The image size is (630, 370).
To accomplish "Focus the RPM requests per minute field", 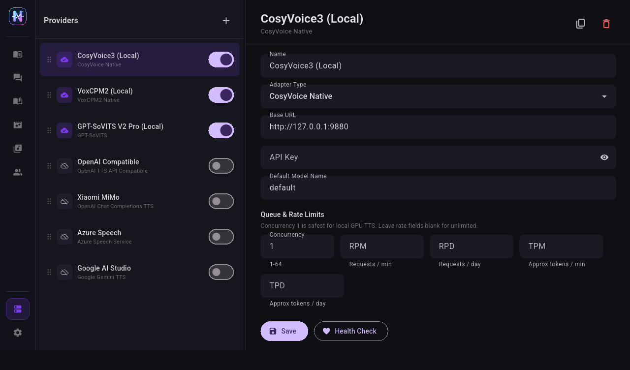I will [382, 247].
